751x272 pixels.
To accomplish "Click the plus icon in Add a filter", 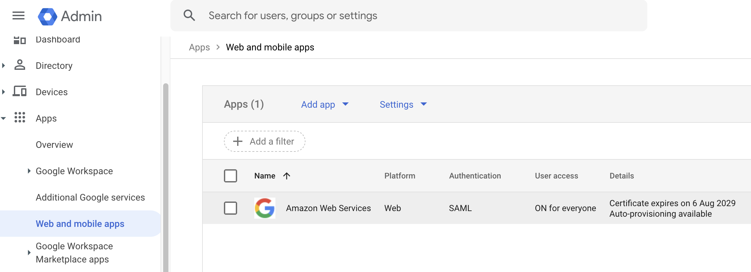I will [238, 141].
